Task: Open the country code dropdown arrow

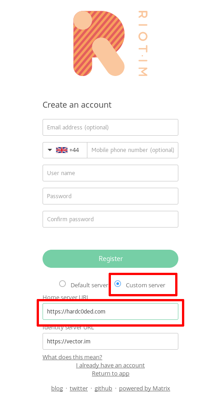Action: pos(50,150)
